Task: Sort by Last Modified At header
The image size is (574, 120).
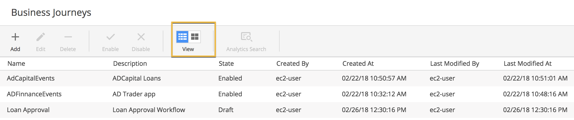Action: [x=527, y=63]
